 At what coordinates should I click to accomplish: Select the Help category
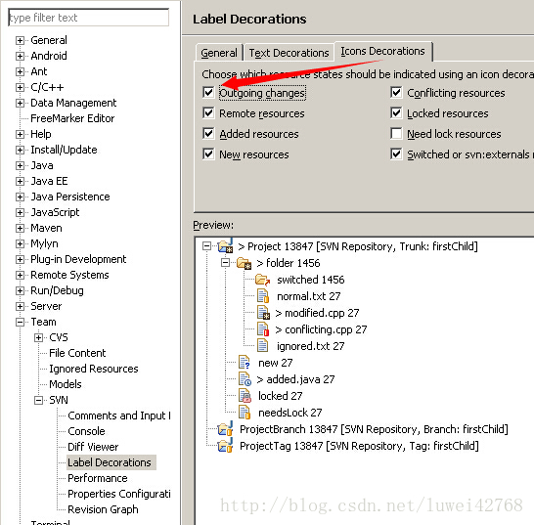41,134
